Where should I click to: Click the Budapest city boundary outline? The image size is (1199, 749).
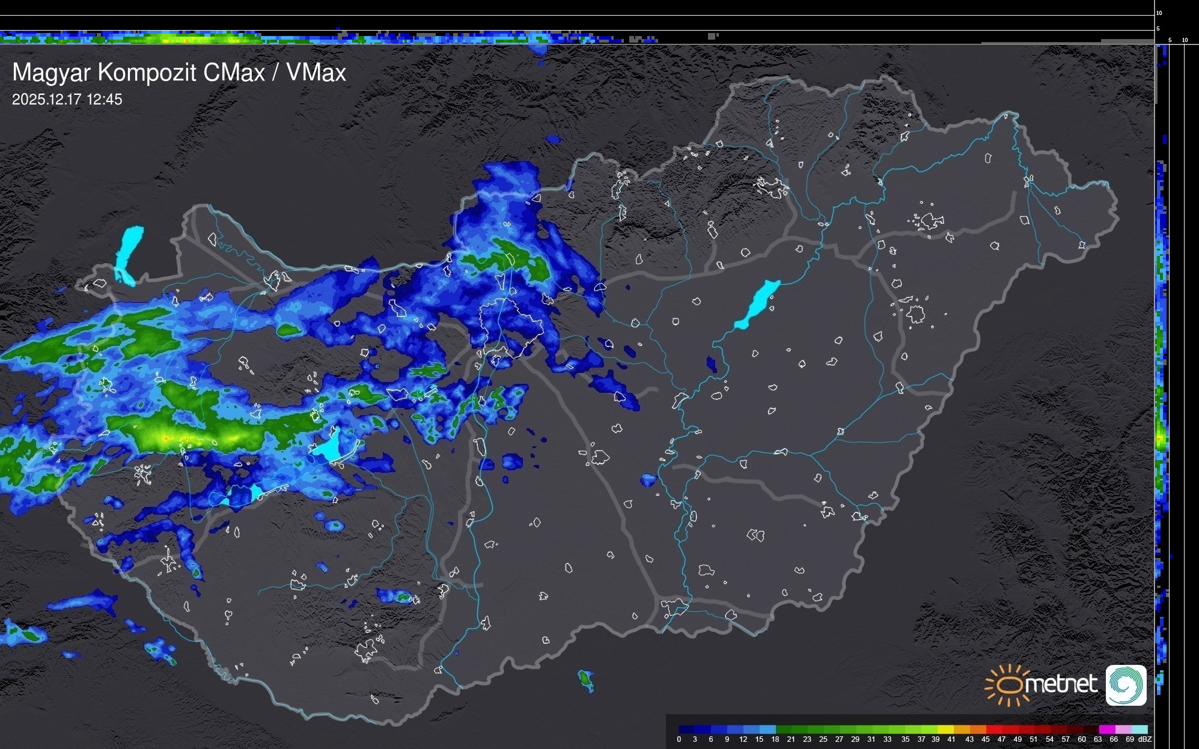(511, 324)
